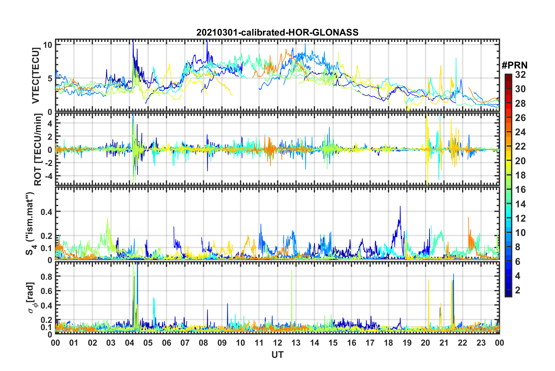Click x-axis tick label 08

point(203,342)
